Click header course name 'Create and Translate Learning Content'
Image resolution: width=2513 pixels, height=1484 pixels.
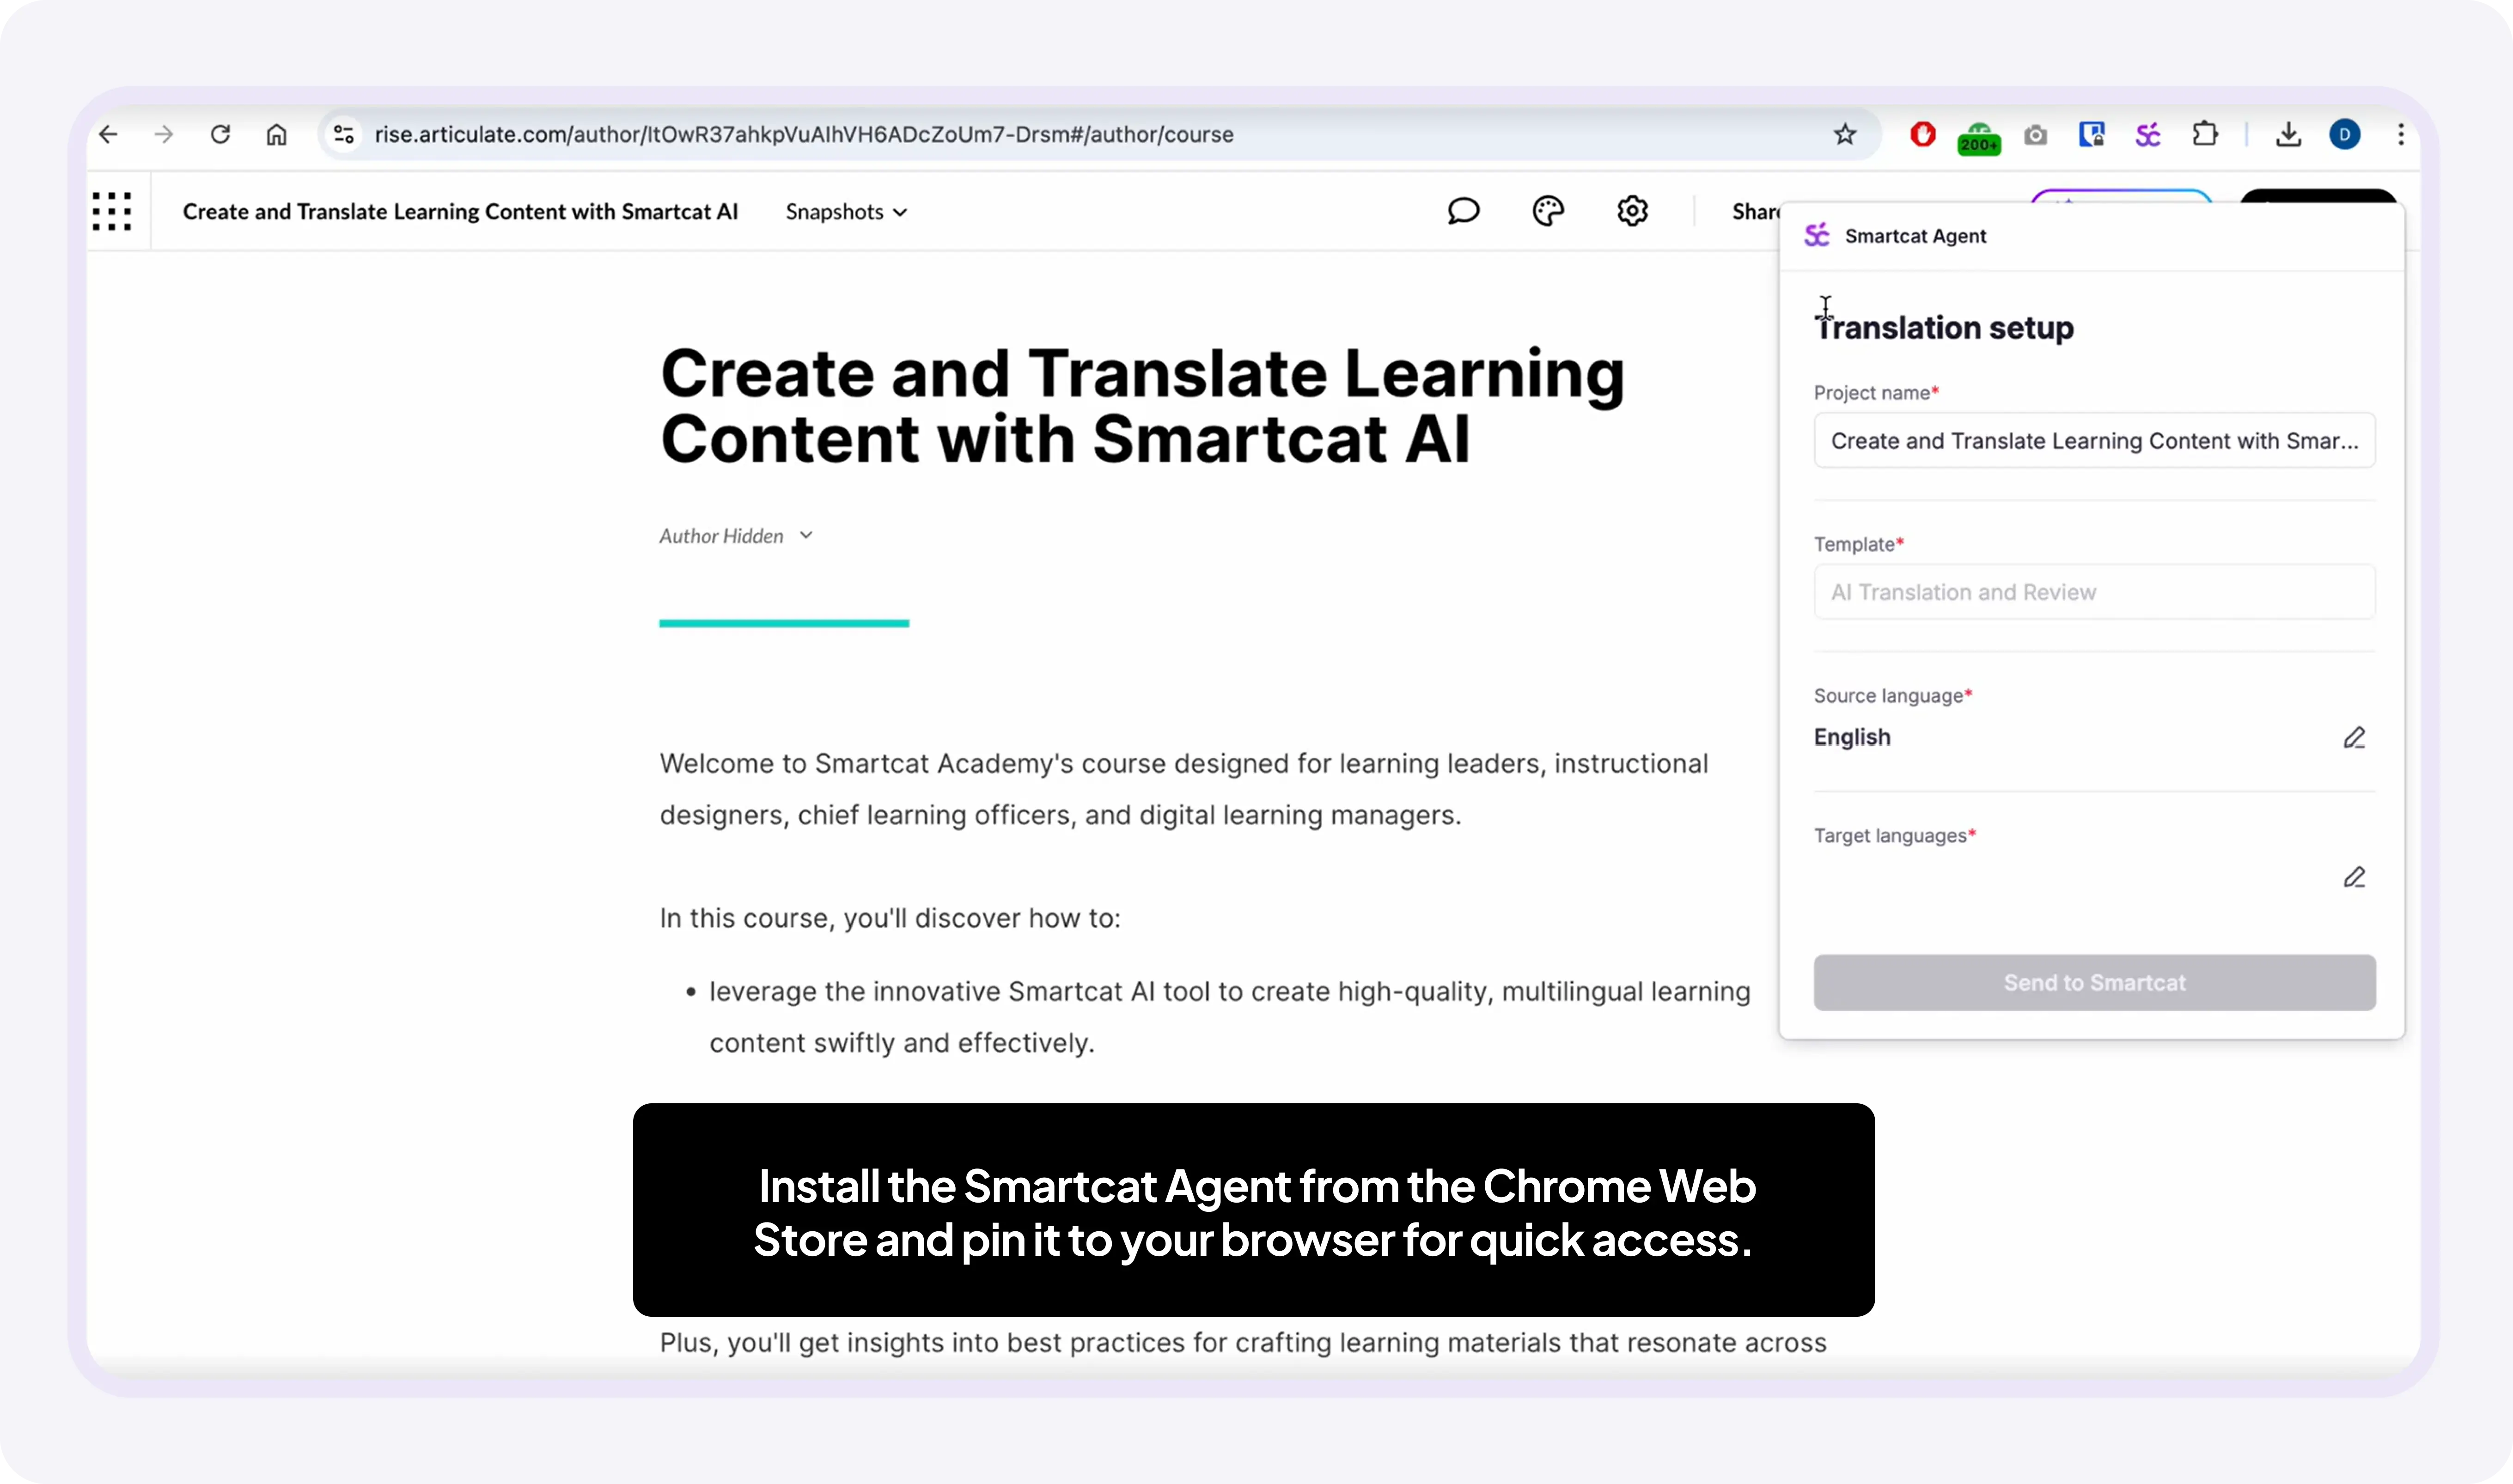460,212
